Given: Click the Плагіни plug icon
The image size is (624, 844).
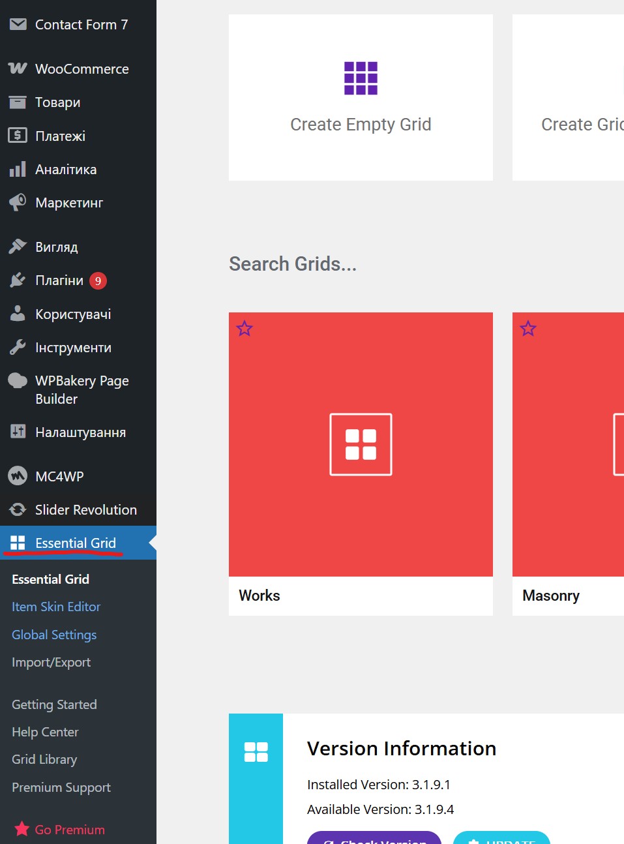Looking at the screenshot, I should (18, 280).
